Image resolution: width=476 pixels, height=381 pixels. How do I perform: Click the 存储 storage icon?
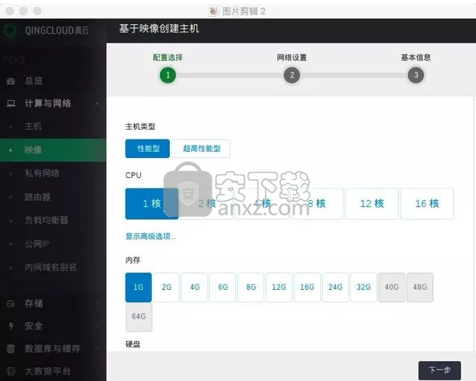10,304
